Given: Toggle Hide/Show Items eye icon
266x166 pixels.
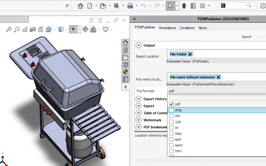Looking at the screenshot, I should point(73,29).
